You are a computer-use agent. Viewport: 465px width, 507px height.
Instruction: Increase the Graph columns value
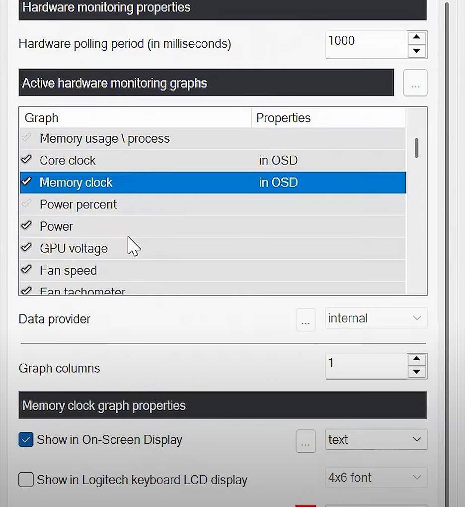coord(416,358)
